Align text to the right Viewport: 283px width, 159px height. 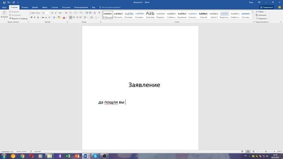pos(77,18)
